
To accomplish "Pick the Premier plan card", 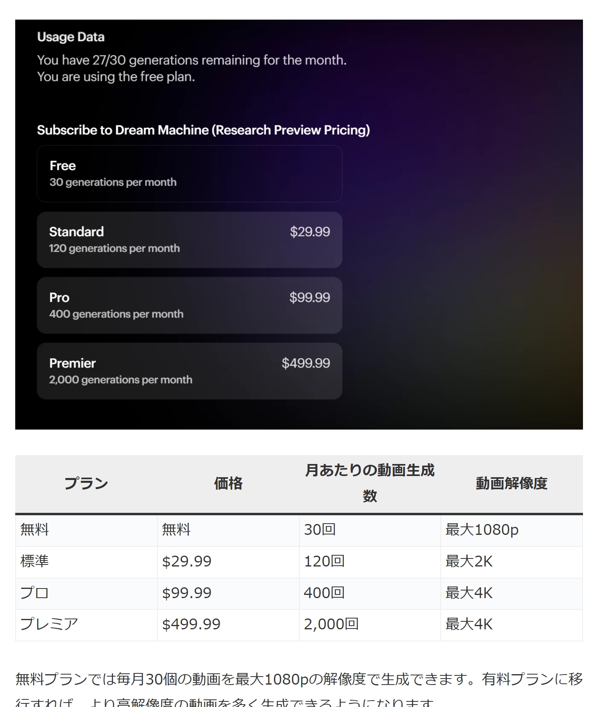I will (x=190, y=371).
